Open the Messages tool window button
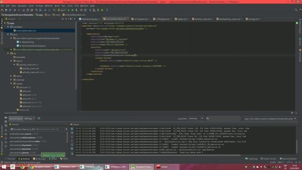Screen dimensions: 302x170 (x=40, y=159)
